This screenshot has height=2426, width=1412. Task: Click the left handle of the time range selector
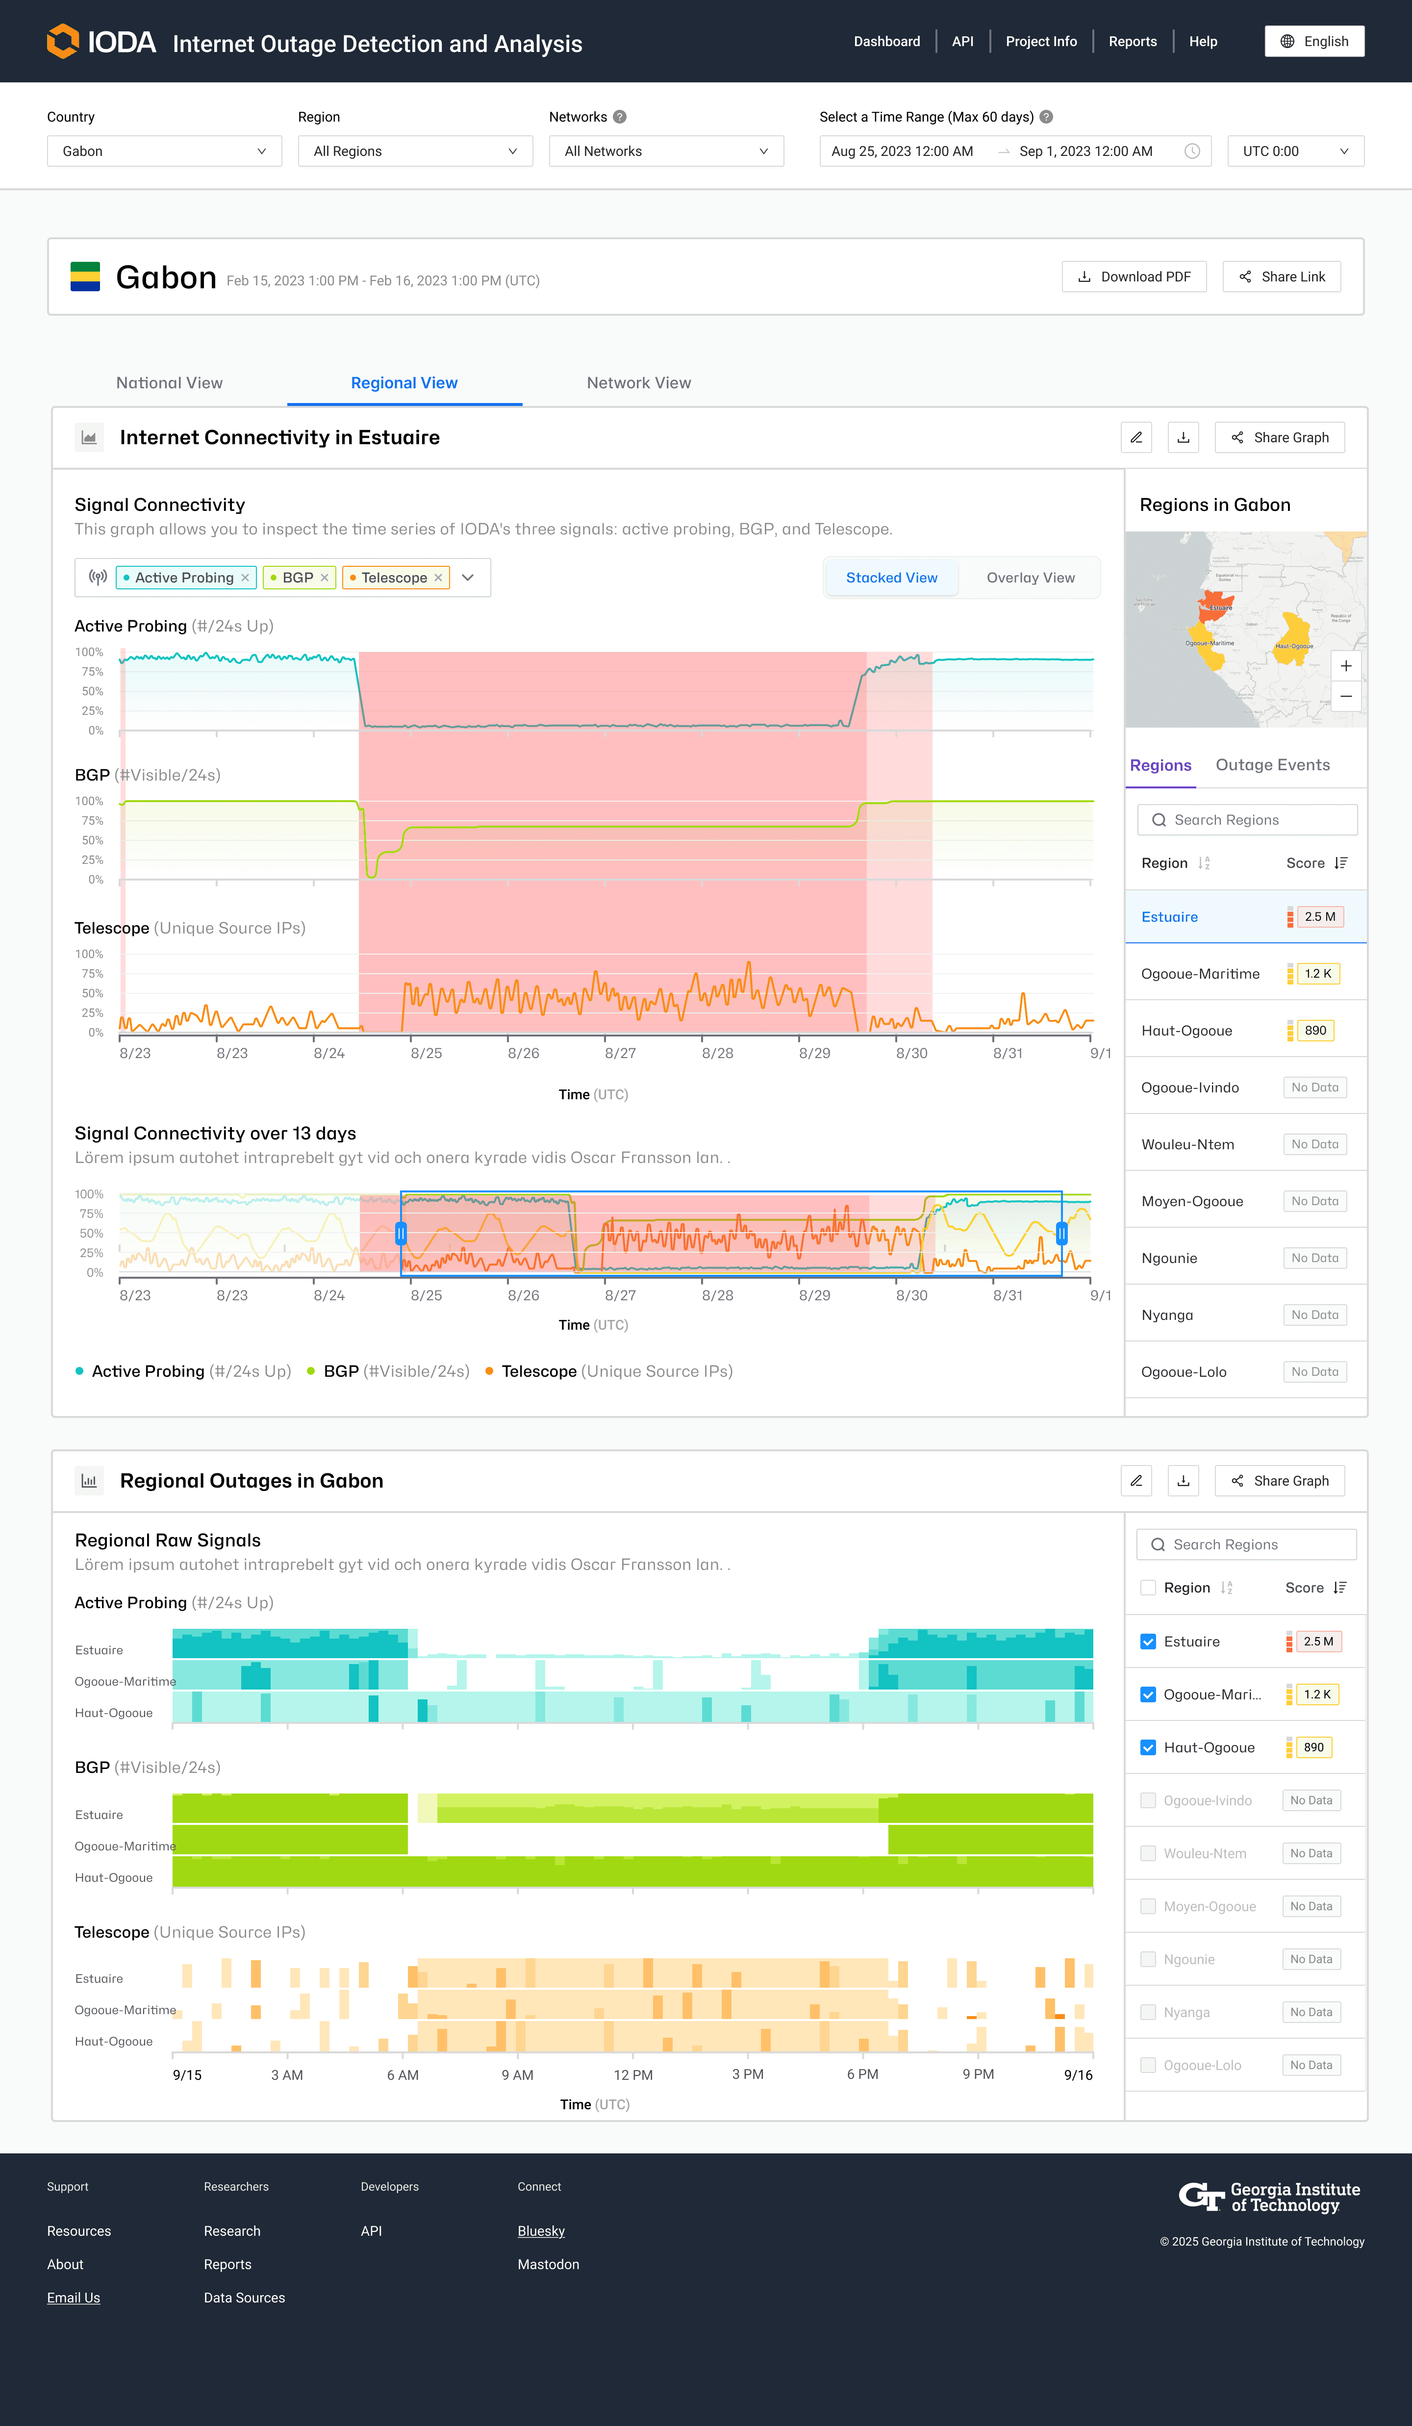click(402, 1233)
